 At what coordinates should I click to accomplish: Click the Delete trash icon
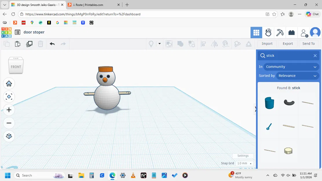coord(41,44)
